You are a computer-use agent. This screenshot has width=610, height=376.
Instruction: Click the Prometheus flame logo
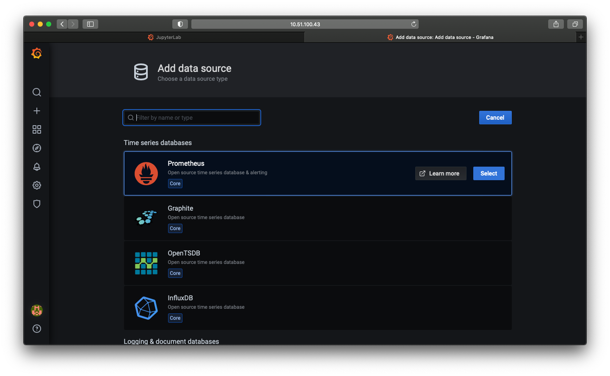[x=146, y=173]
